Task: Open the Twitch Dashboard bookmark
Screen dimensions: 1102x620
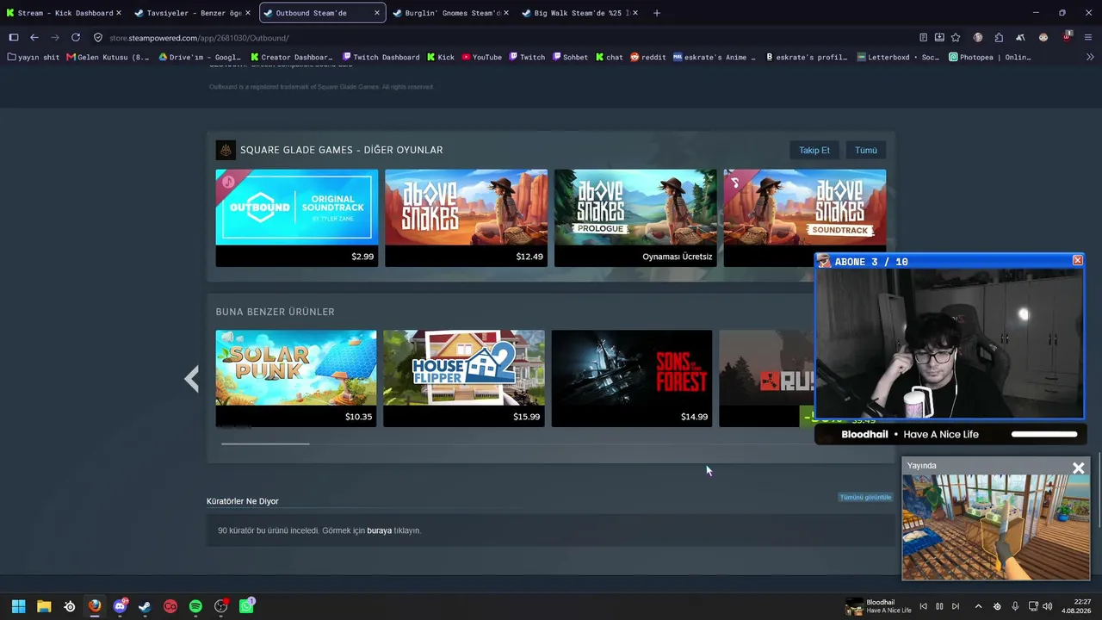Action: [381, 58]
